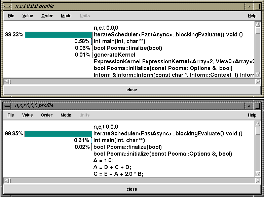Select the 'A = 1.0;' statement
Image resolution: width=264 pixels, height=197 pixels.
coord(103,161)
